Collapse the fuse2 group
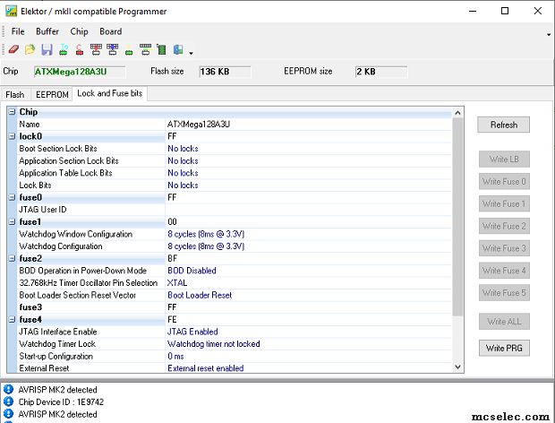 click(x=12, y=258)
